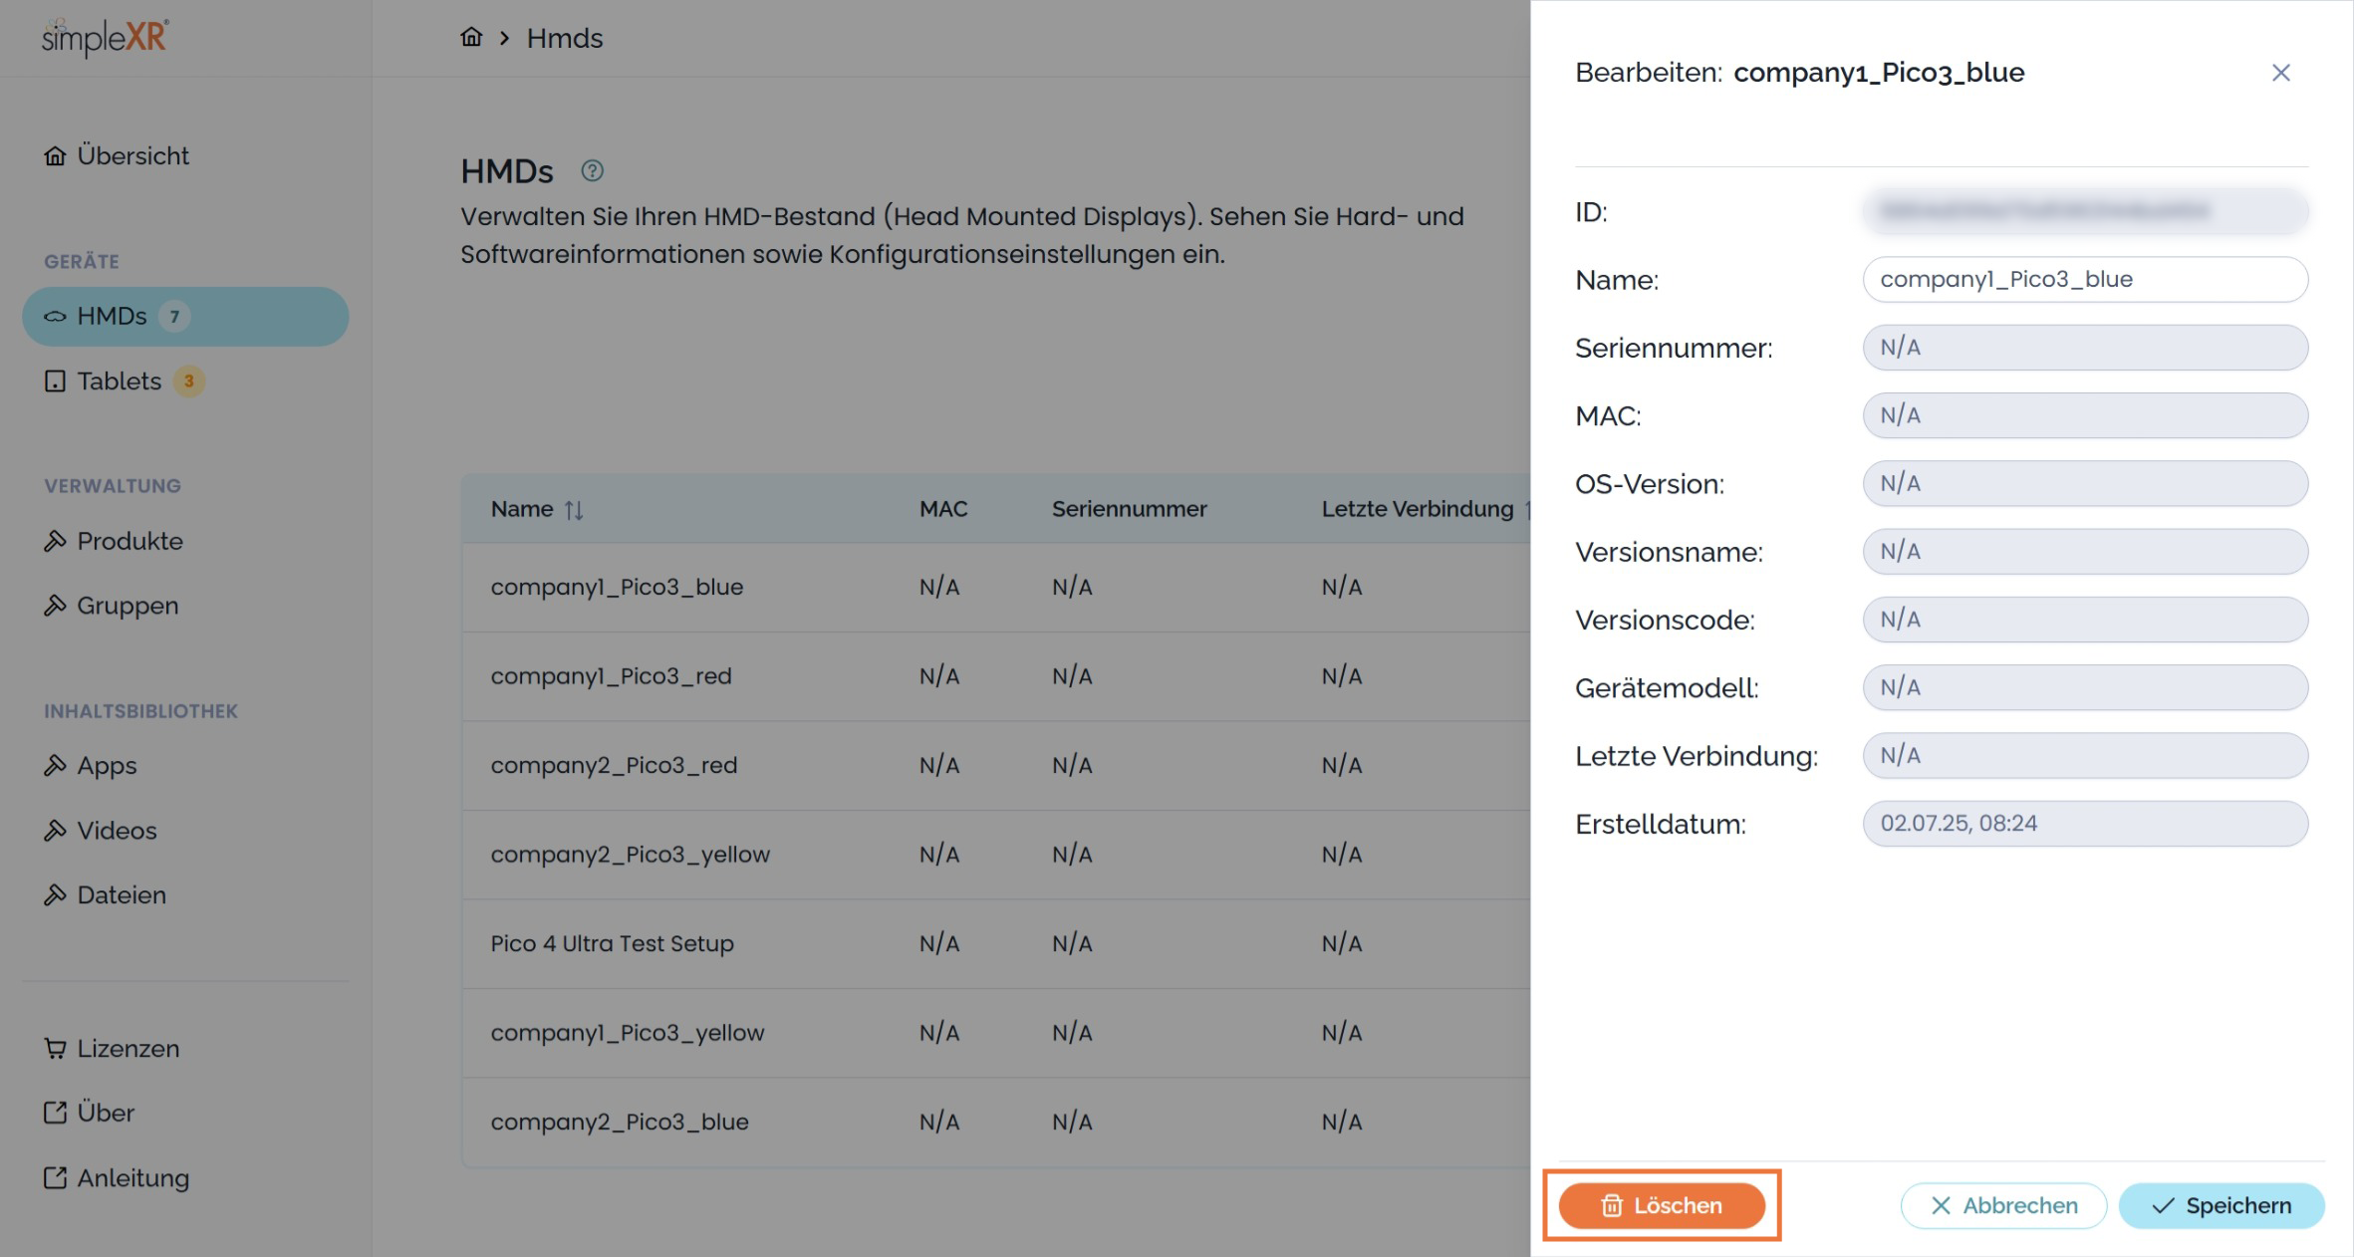Click the simpleXR logo
The width and height of the screenshot is (2354, 1257).
(x=106, y=38)
